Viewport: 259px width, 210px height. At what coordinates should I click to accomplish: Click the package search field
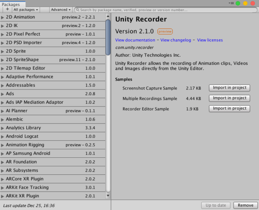click(166, 10)
